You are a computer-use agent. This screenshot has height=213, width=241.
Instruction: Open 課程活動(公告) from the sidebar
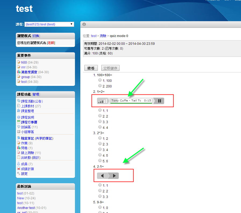[32, 101]
